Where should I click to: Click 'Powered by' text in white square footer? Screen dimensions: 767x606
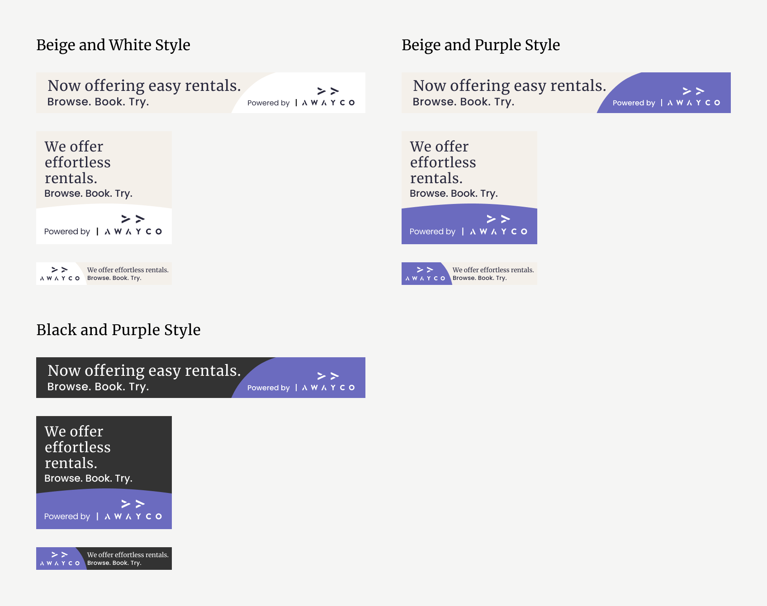pos(67,232)
